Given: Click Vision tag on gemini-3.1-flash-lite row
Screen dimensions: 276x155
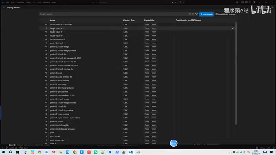Looking at the screenshot, I should [x=154, y=106].
